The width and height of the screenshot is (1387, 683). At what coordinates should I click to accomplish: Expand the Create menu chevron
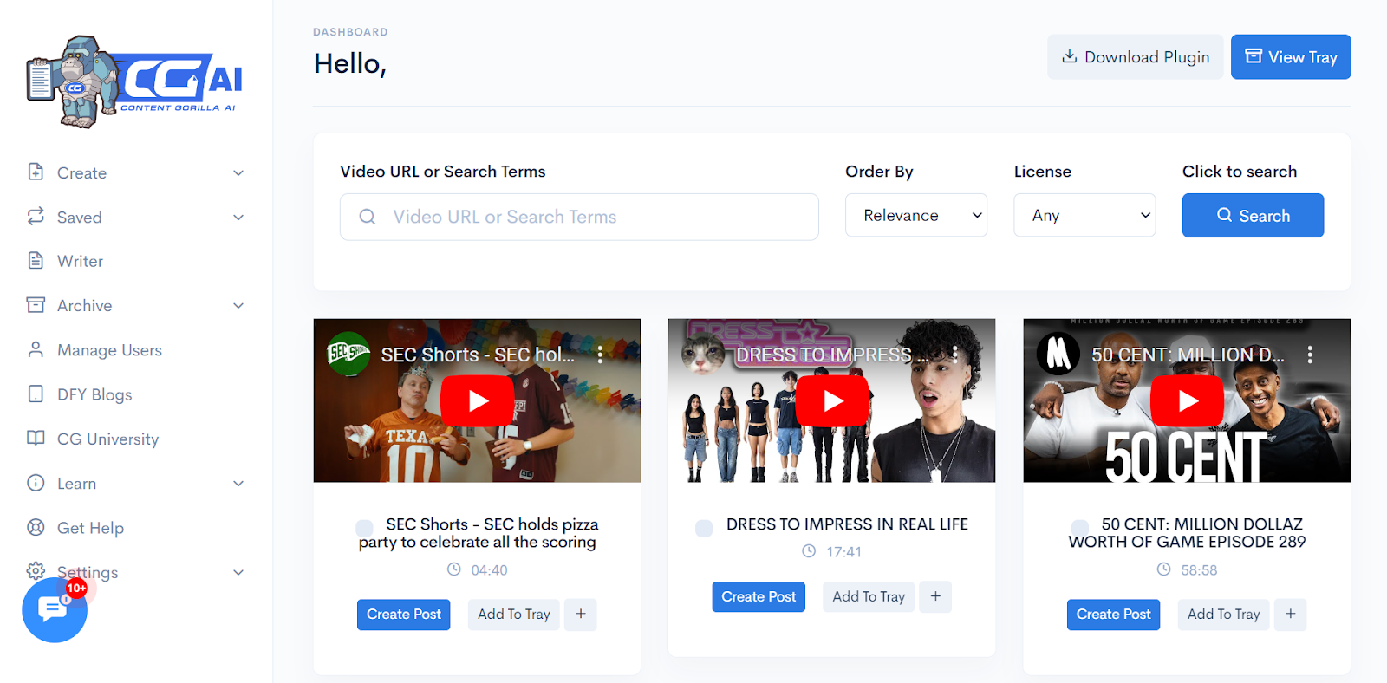238,172
